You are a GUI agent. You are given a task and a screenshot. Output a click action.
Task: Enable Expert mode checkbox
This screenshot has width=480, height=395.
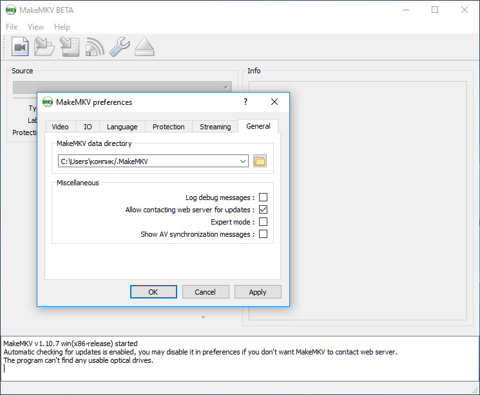click(263, 222)
